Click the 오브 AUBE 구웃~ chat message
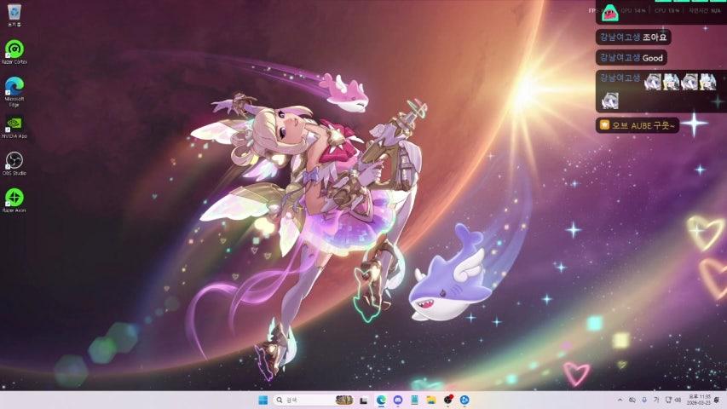The image size is (727, 409). [x=637, y=125]
